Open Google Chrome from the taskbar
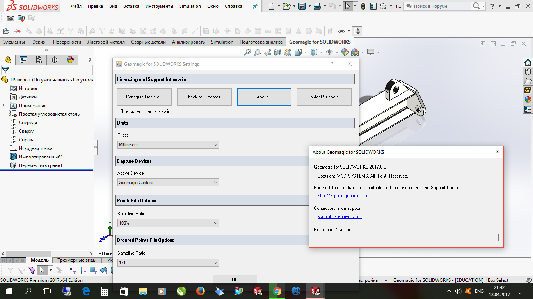533x299 pixels. [277, 291]
